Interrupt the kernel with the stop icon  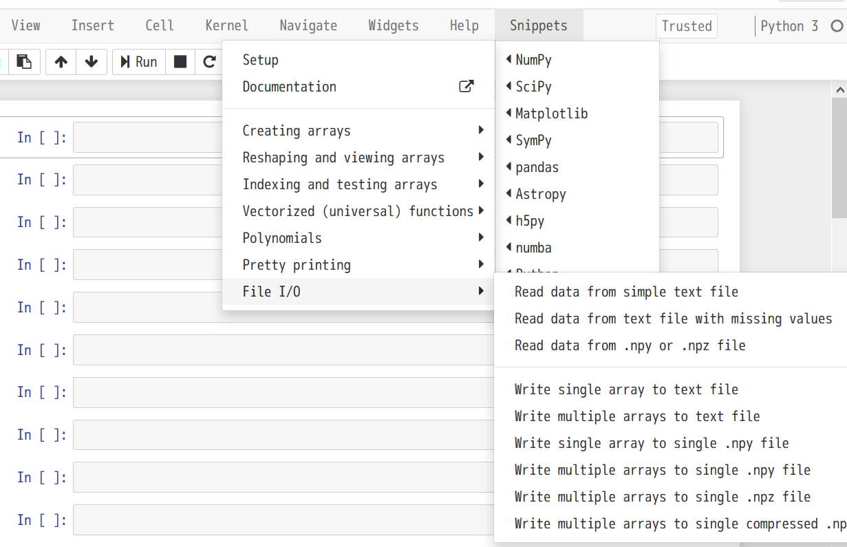click(180, 62)
